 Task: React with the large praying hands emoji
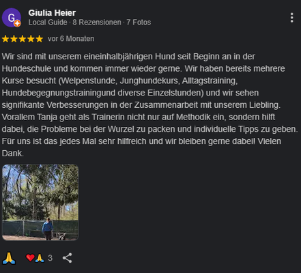9,258
